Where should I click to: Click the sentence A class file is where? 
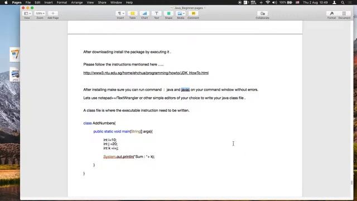(x=136, y=111)
